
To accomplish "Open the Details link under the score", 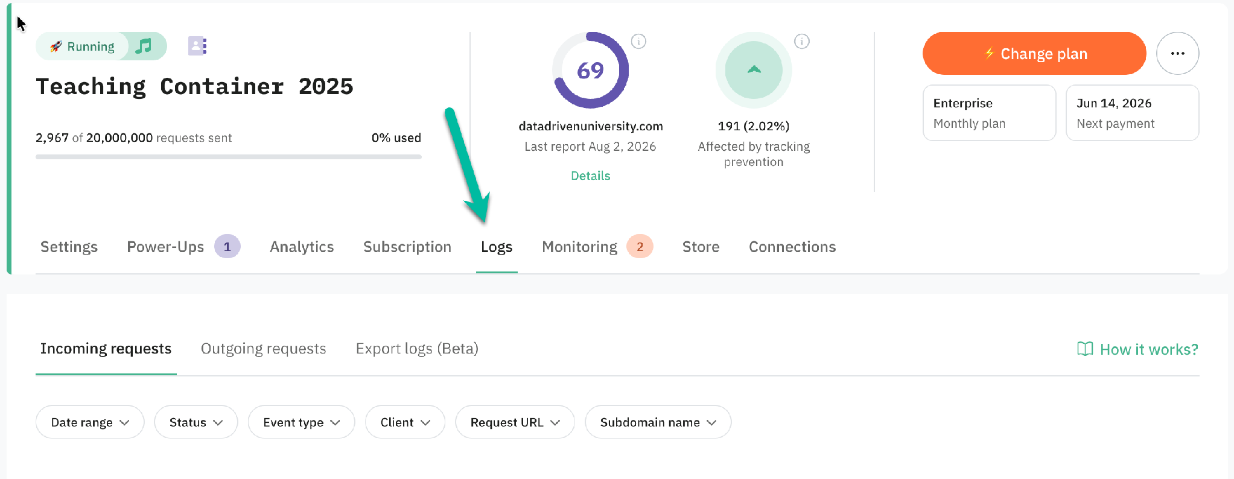I will pos(590,176).
